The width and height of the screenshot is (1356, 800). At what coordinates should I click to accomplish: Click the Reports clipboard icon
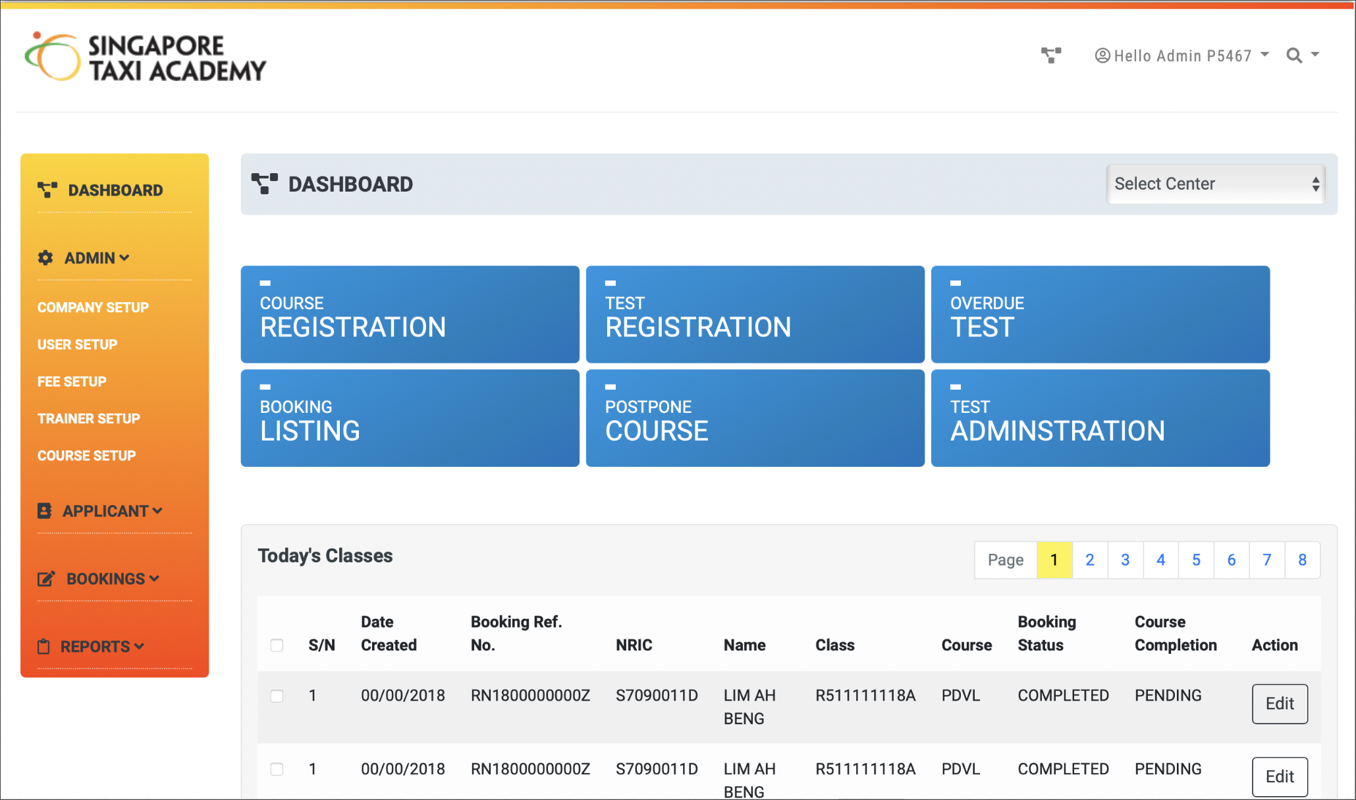point(44,647)
